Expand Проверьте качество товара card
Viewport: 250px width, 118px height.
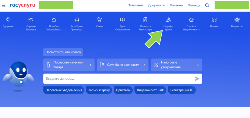[x=69, y=65]
